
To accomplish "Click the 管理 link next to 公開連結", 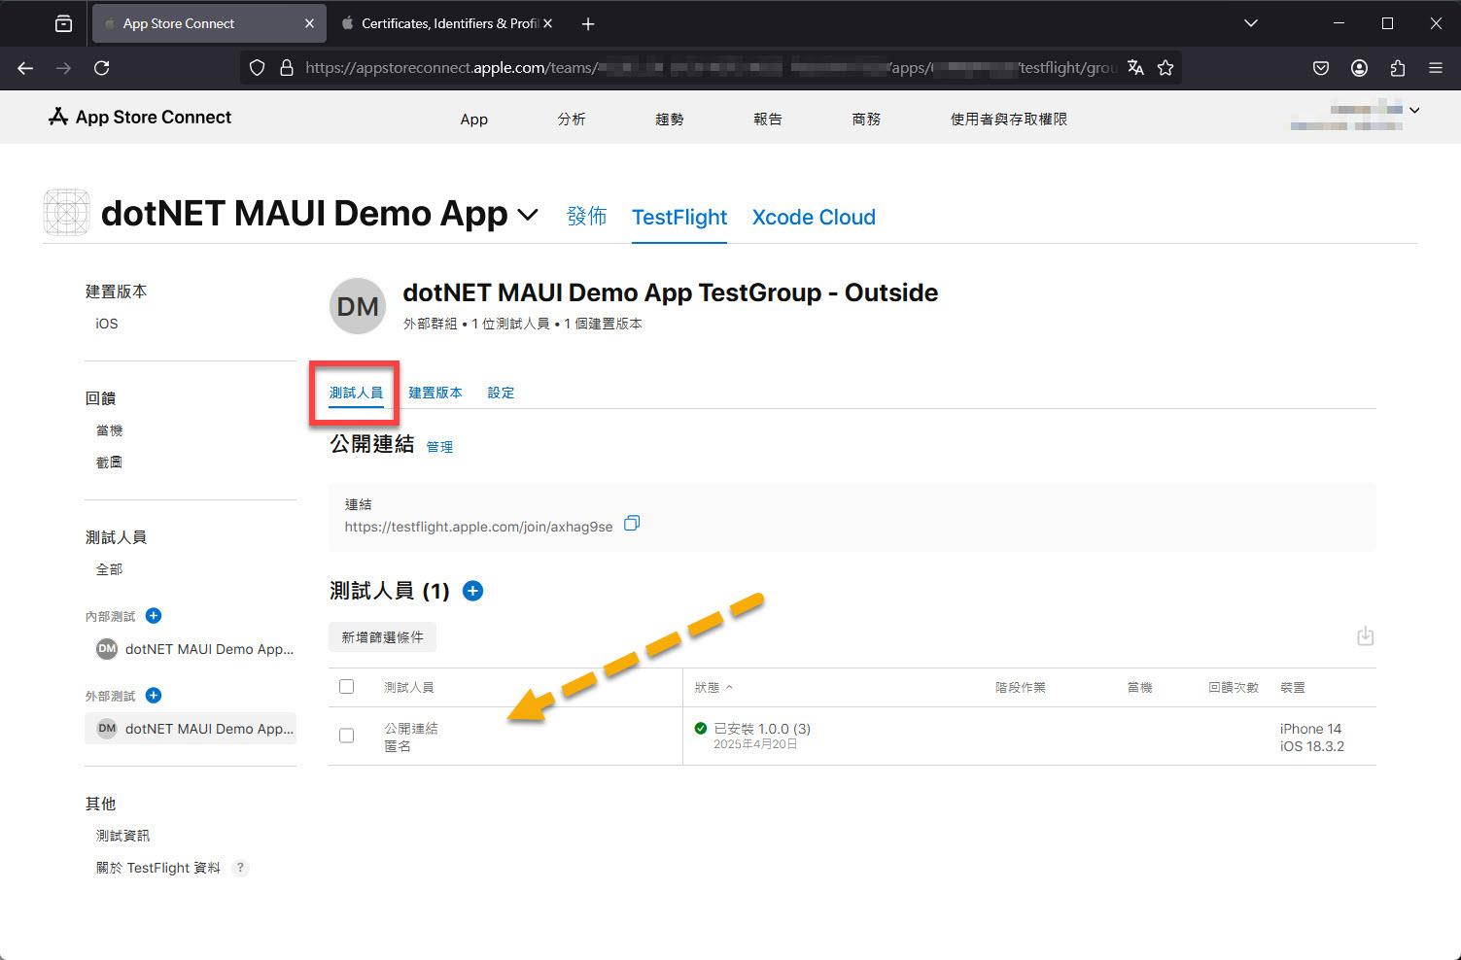I will (x=439, y=447).
